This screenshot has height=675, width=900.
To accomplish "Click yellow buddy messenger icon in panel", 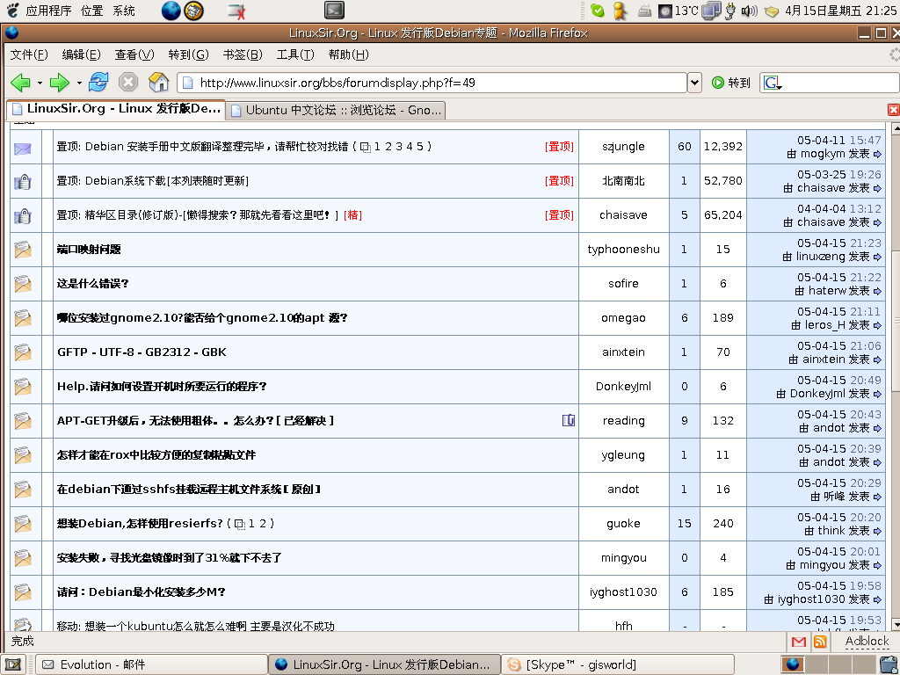I will [x=620, y=11].
